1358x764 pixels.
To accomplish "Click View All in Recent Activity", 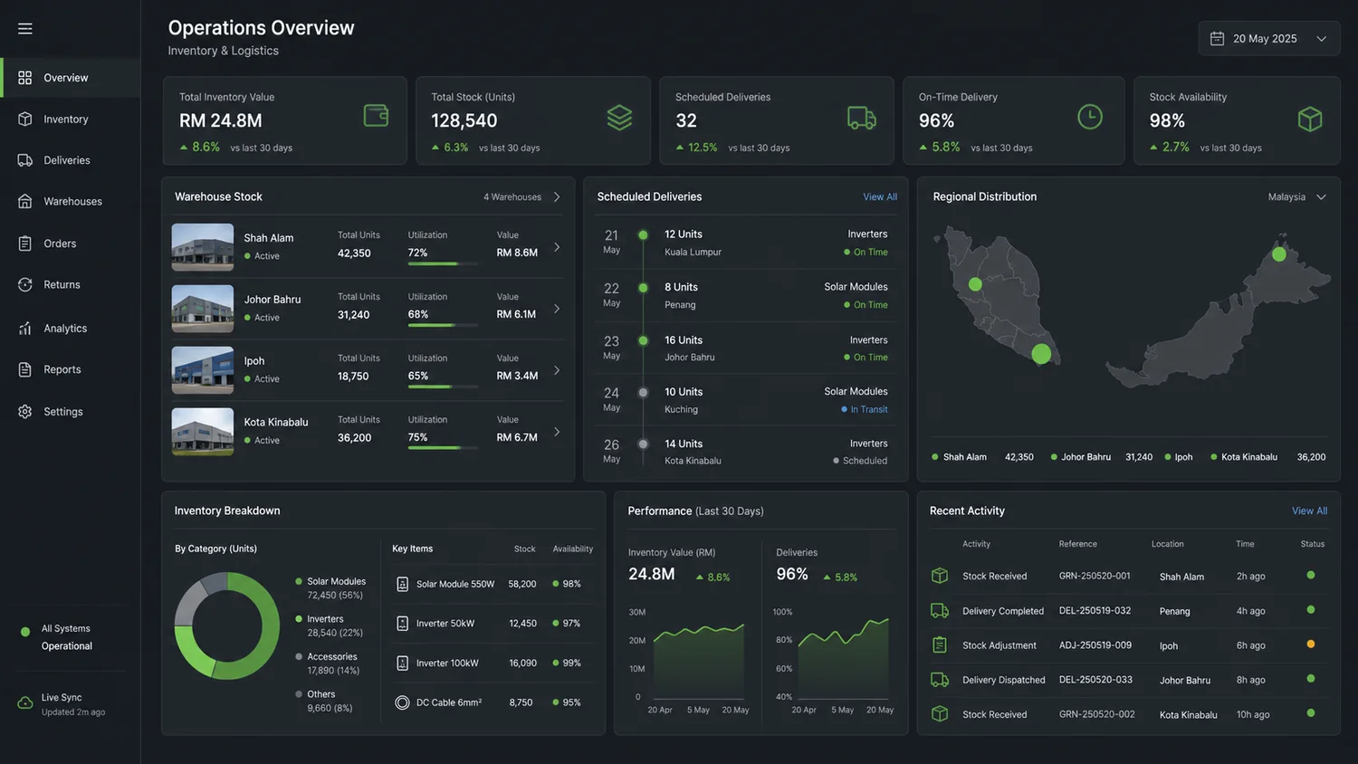I will (1309, 511).
